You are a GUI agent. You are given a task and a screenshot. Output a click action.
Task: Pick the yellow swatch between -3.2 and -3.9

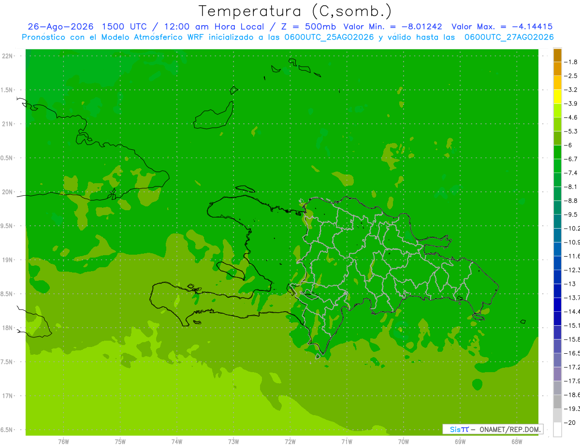557,97
